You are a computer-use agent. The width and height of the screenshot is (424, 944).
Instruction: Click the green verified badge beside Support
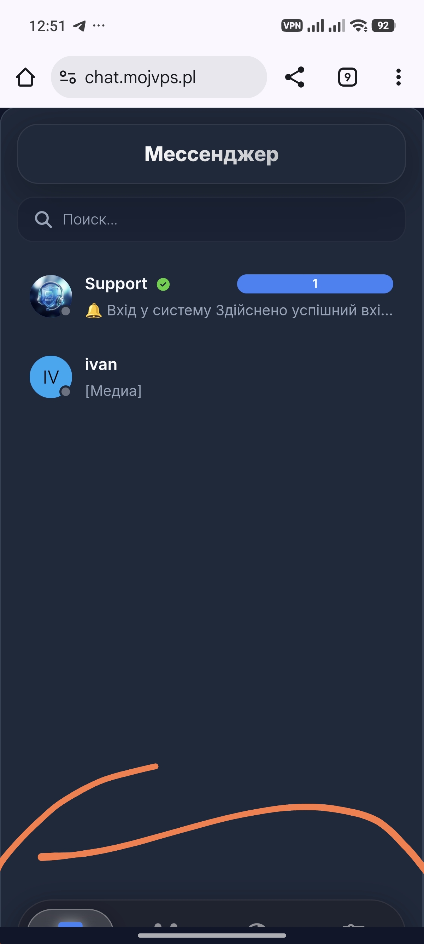(x=163, y=284)
